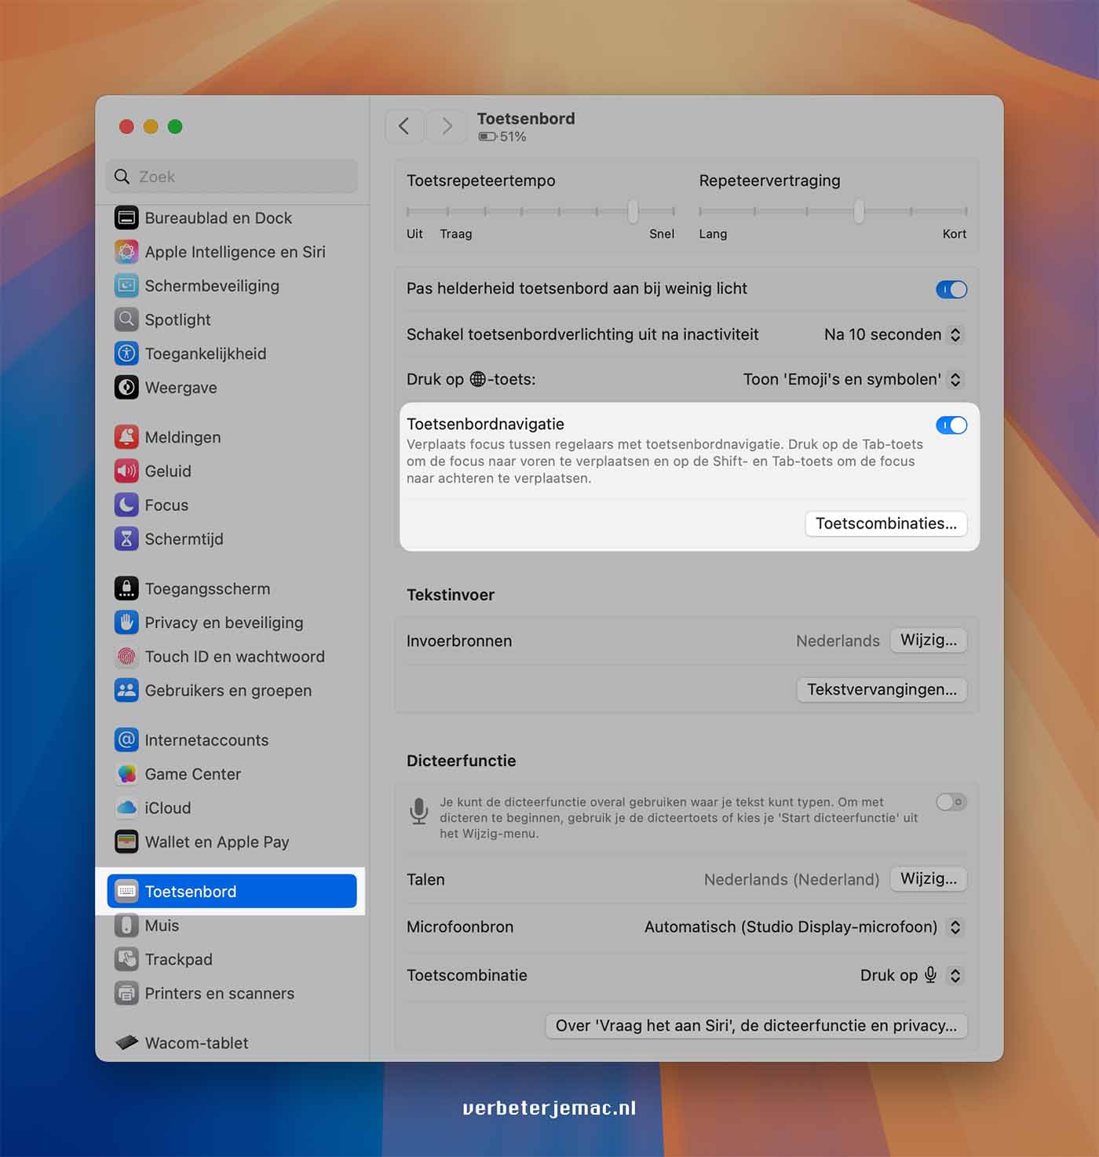Enable the Dicteerfunctie toggle
1099x1157 pixels.
pos(951,802)
